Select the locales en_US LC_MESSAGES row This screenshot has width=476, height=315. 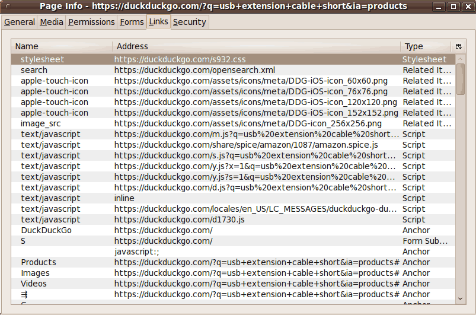(x=233, y=209)
